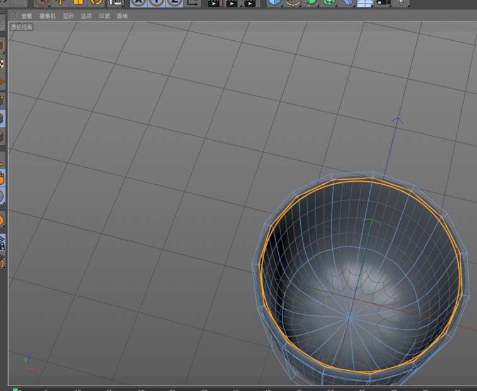Open the 摄像机 menu

[x=47, y=16]
